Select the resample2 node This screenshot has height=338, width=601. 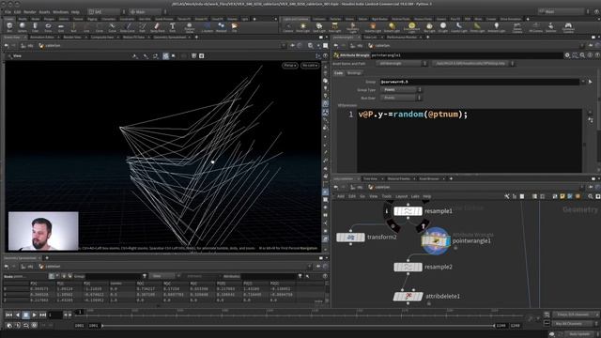pos(408,267)
